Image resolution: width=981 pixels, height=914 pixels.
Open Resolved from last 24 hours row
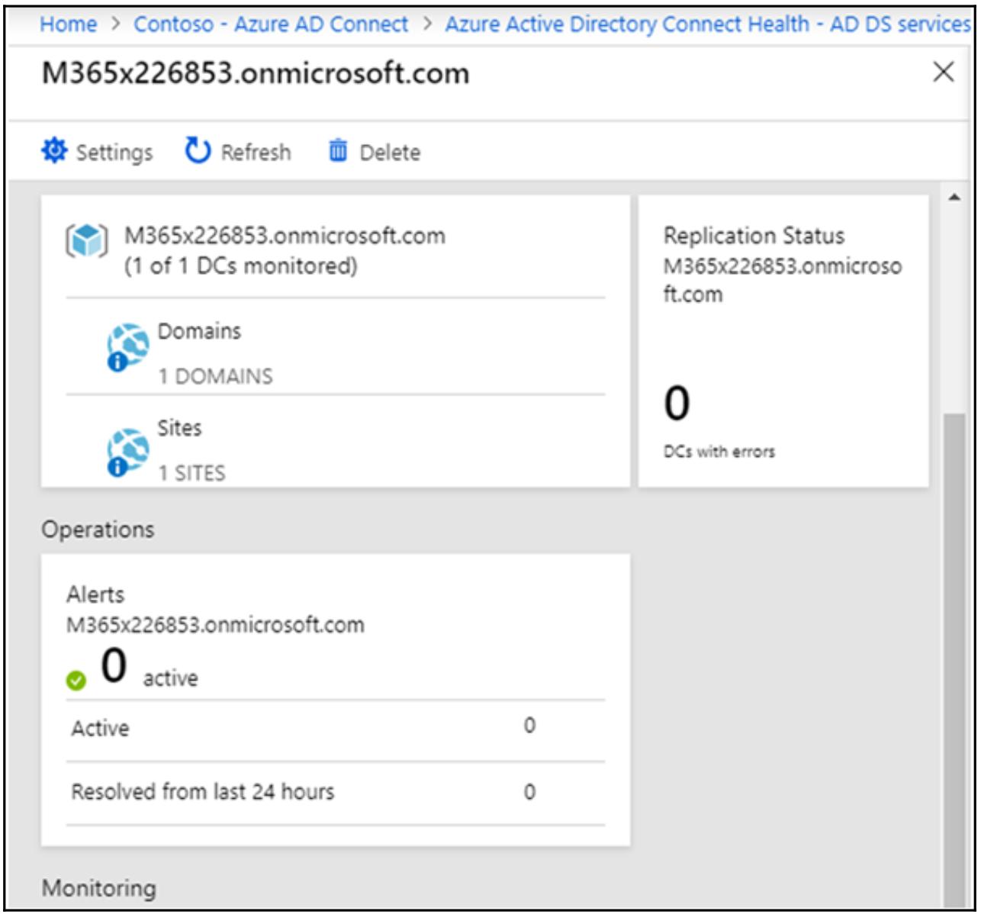coord(336,792)
